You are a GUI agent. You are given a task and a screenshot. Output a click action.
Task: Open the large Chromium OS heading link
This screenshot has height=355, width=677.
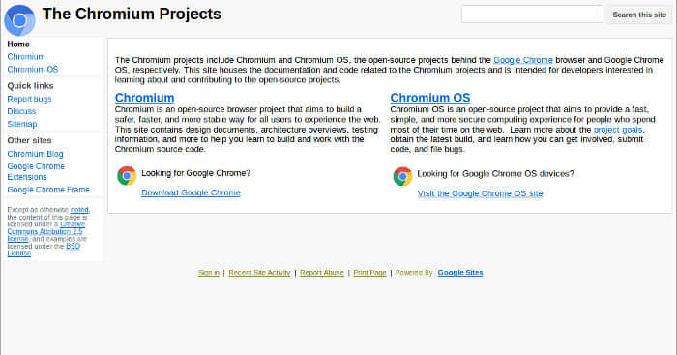tap(430, 98)
